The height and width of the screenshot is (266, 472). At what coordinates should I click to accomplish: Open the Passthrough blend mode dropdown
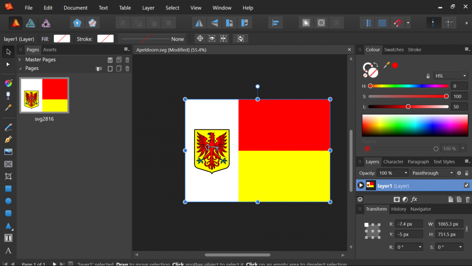pos(432,173)
